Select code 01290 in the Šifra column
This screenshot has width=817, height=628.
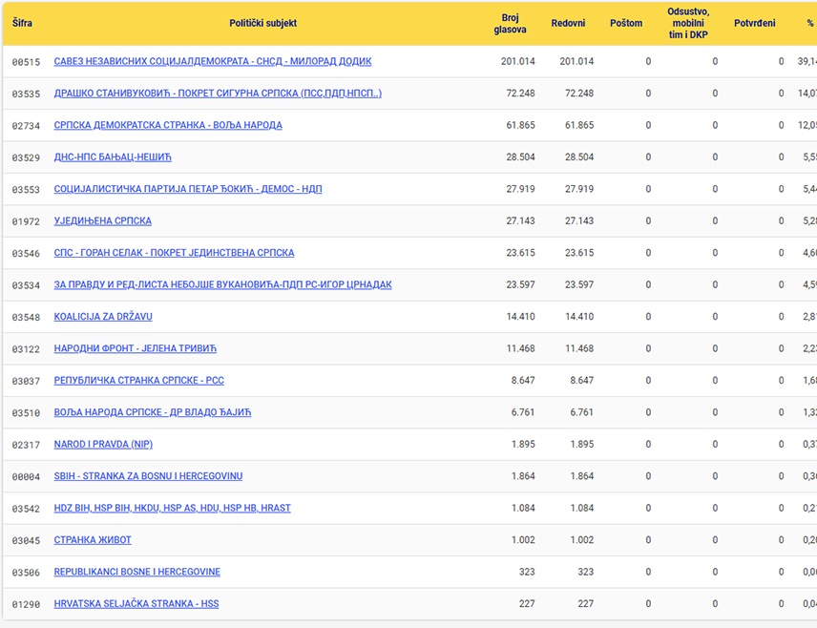pos(26,604)
